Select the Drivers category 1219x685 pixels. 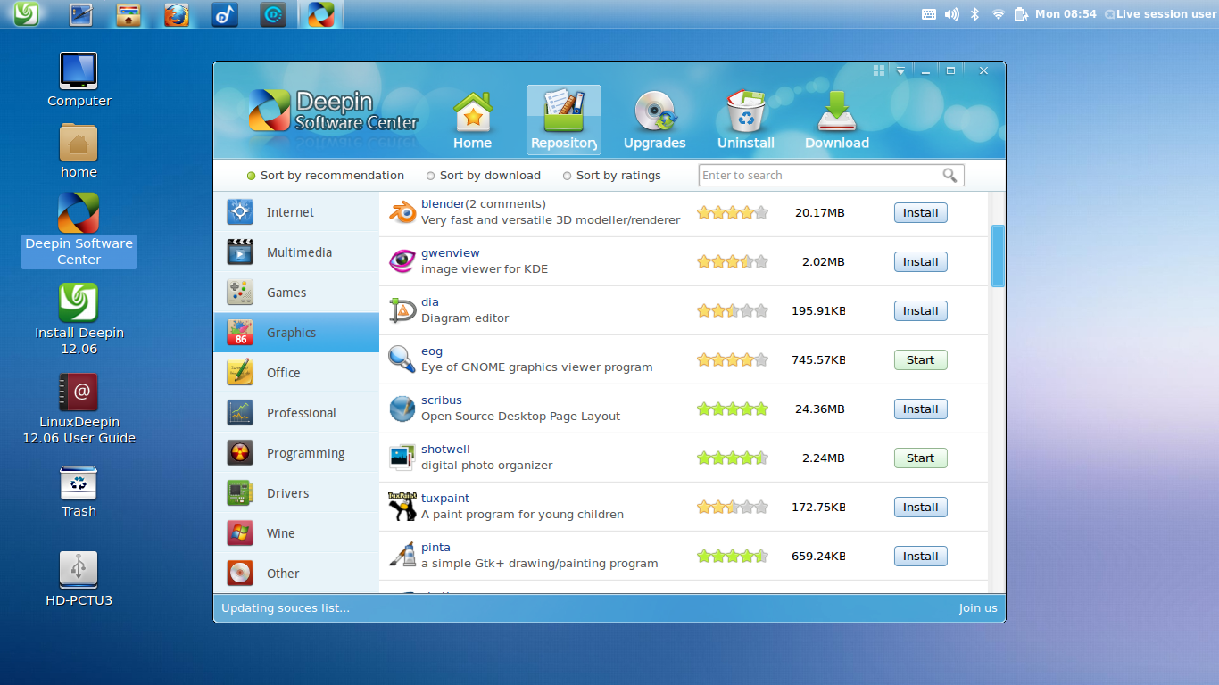click(296, 493)
